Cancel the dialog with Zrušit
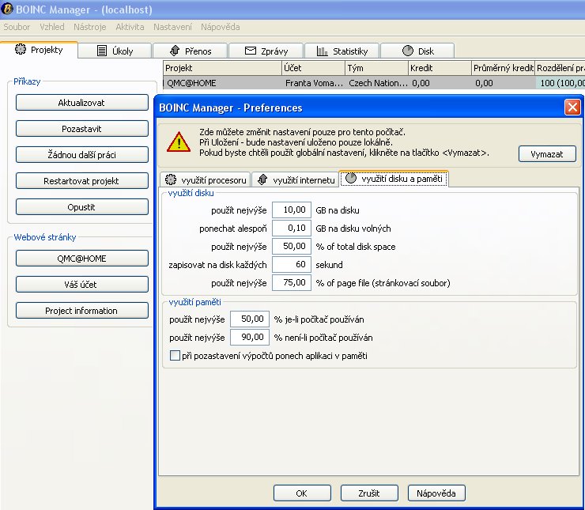 click(x=369, y=493)
